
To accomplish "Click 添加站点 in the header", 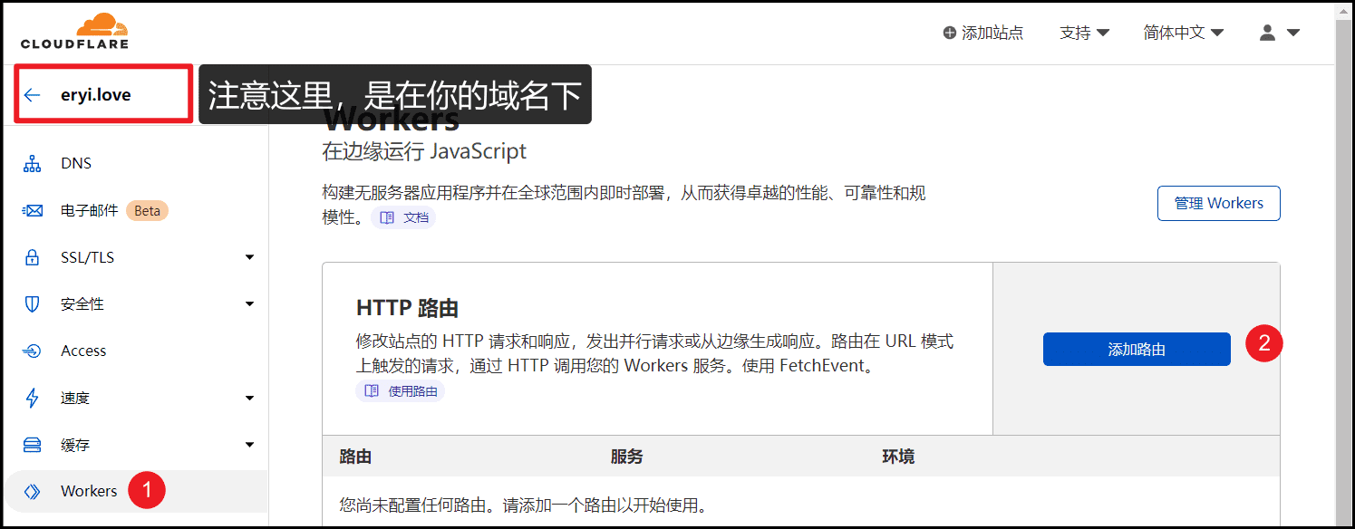I will click(x=983, y=33).
